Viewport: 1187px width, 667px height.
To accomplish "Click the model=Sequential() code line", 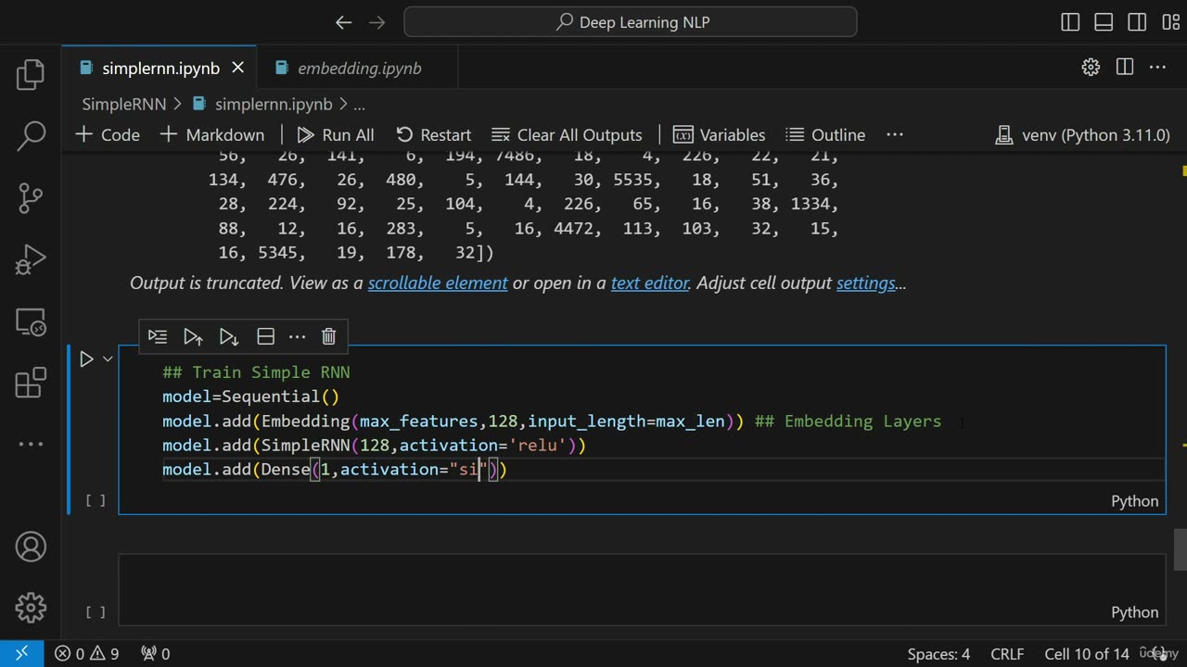I will (x=250, y=396).
